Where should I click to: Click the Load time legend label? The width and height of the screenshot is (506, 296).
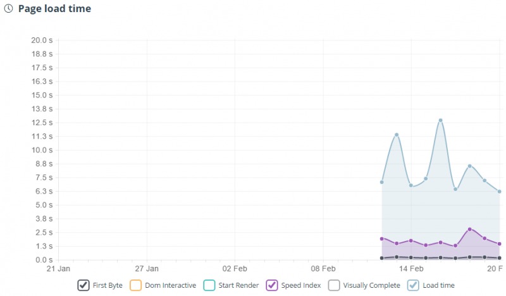click(x=439, y=285)
